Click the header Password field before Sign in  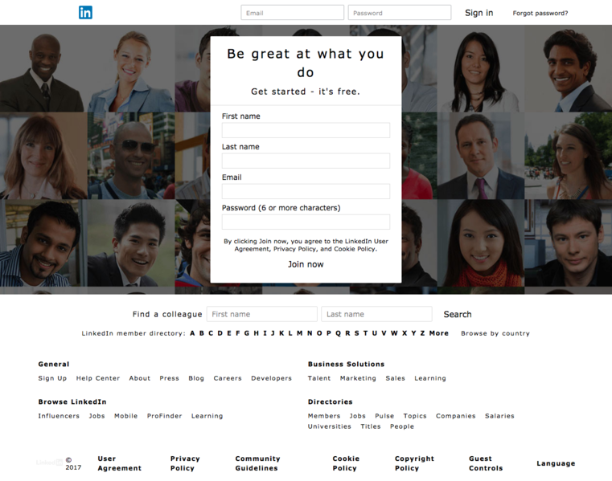[x=400, y=13]
